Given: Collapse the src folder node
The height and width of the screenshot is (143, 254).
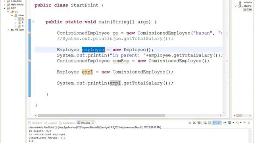Looking at the screenshot, I should (x=8, y=12).
